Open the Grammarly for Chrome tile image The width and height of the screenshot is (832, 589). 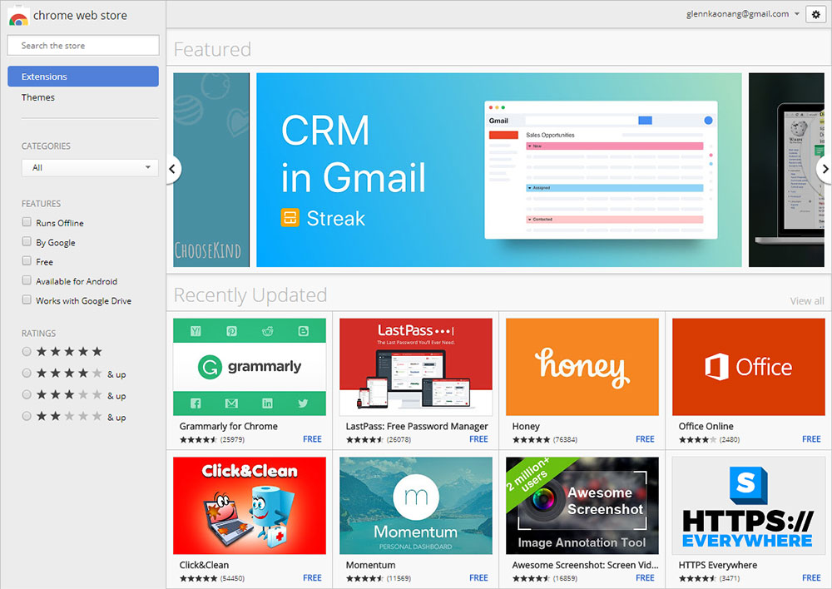[250, 367]
